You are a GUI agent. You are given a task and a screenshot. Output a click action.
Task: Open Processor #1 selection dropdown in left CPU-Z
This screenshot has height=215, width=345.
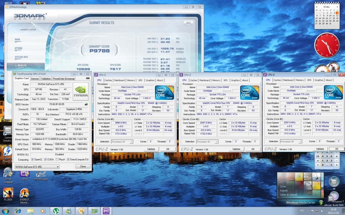(x=122, y=142)
